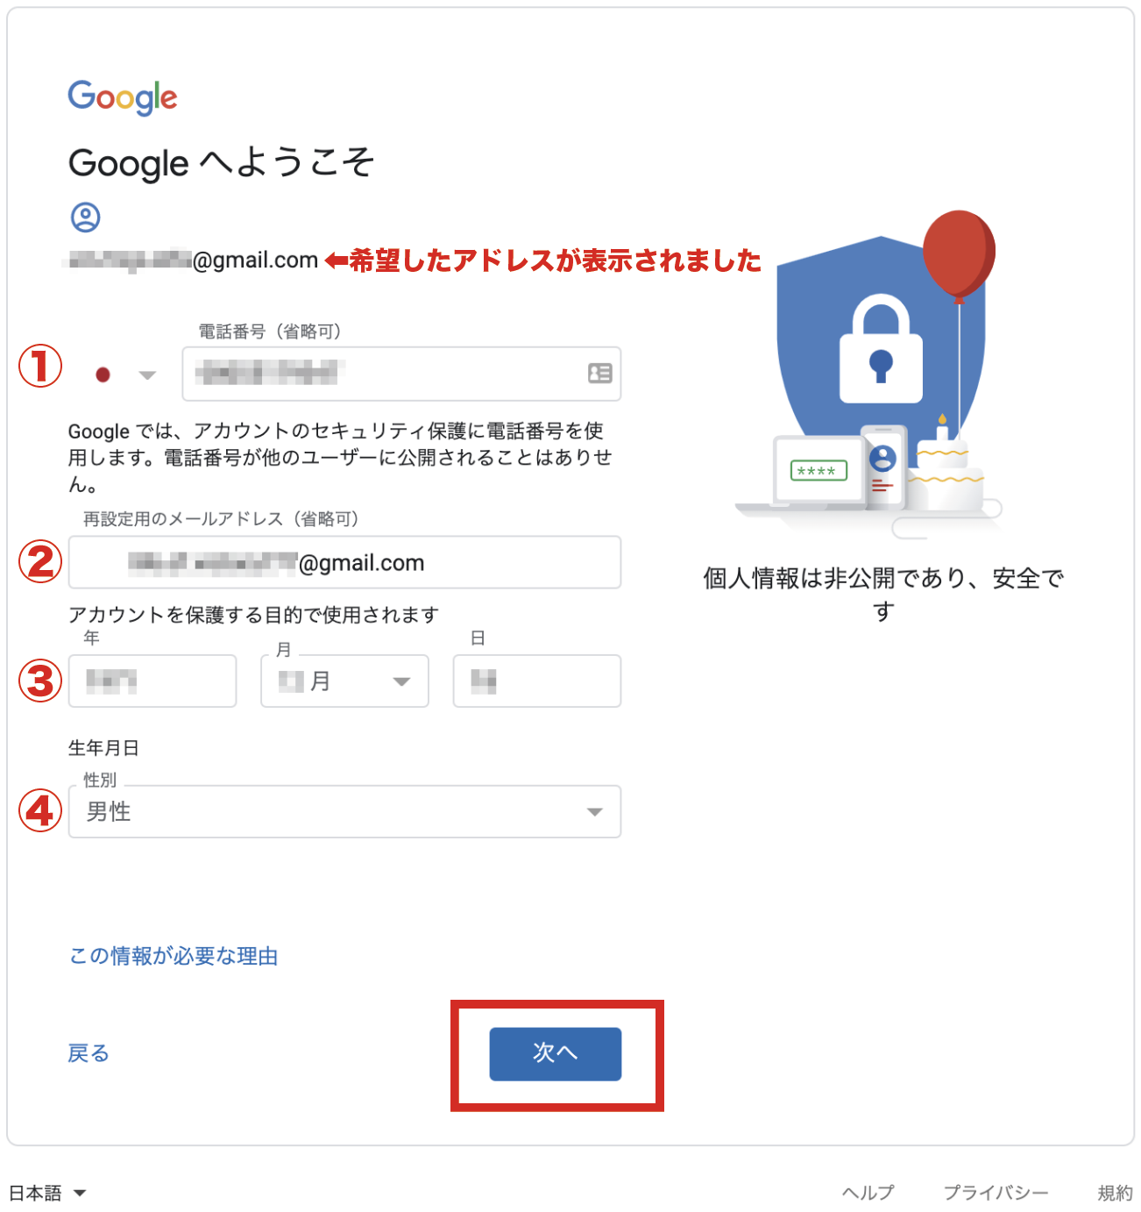Click the red balloon in the illustration

[x=959, y=254]
